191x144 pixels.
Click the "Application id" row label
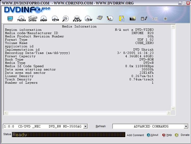point(19,46)
